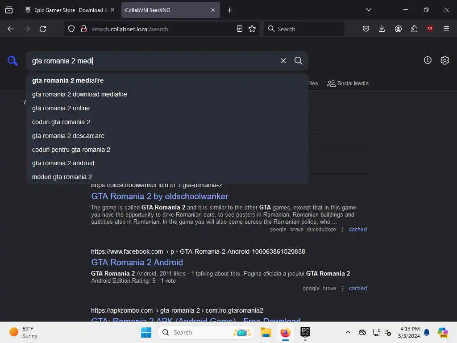Click the Firefox taskbar icon

285,332
